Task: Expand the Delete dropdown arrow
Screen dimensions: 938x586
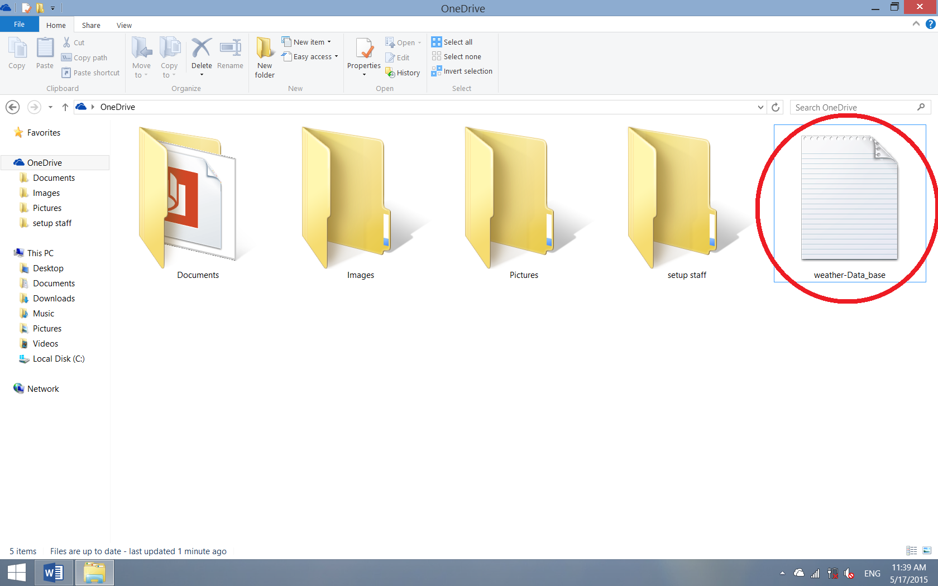Action: tap(202, 75)
